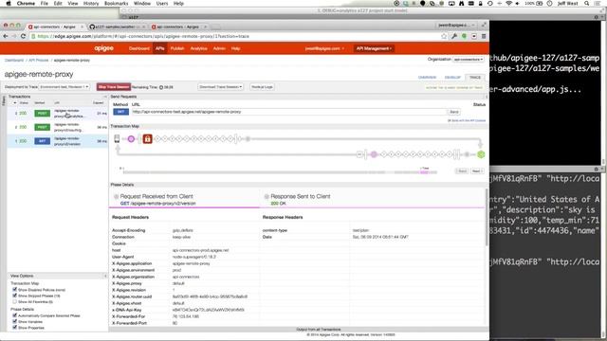This screenshot has height=341, width=607.
Task: Click the red lock security policy icon
Action: (147, 139)
